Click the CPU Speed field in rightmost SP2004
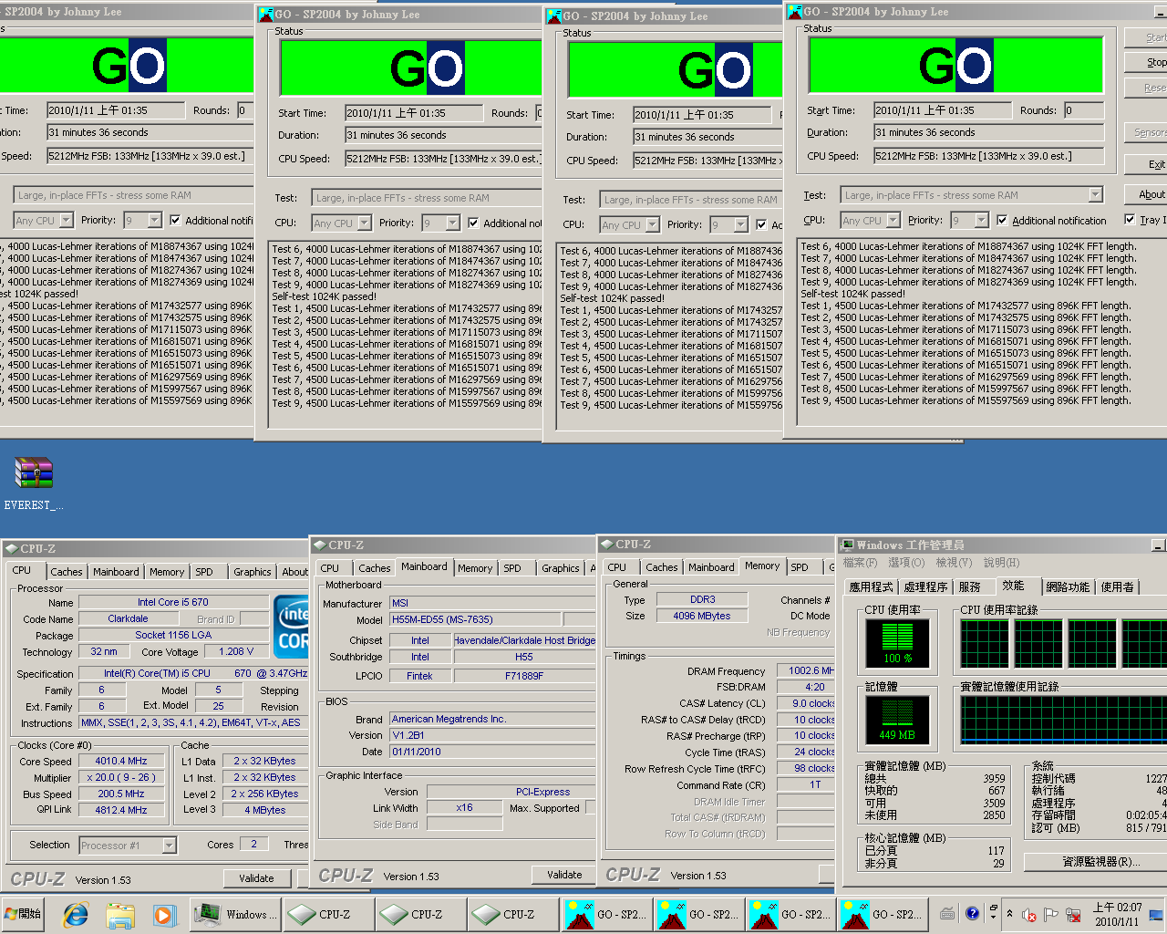This screenshot has width=1167, height=934. pyautogui.click(x=988, y=156)
